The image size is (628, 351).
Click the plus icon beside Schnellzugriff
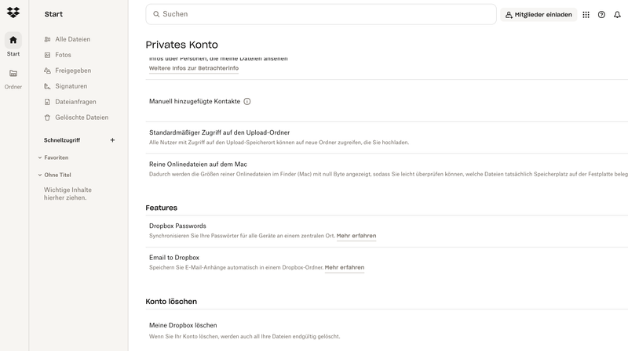[x=112, y=140]
